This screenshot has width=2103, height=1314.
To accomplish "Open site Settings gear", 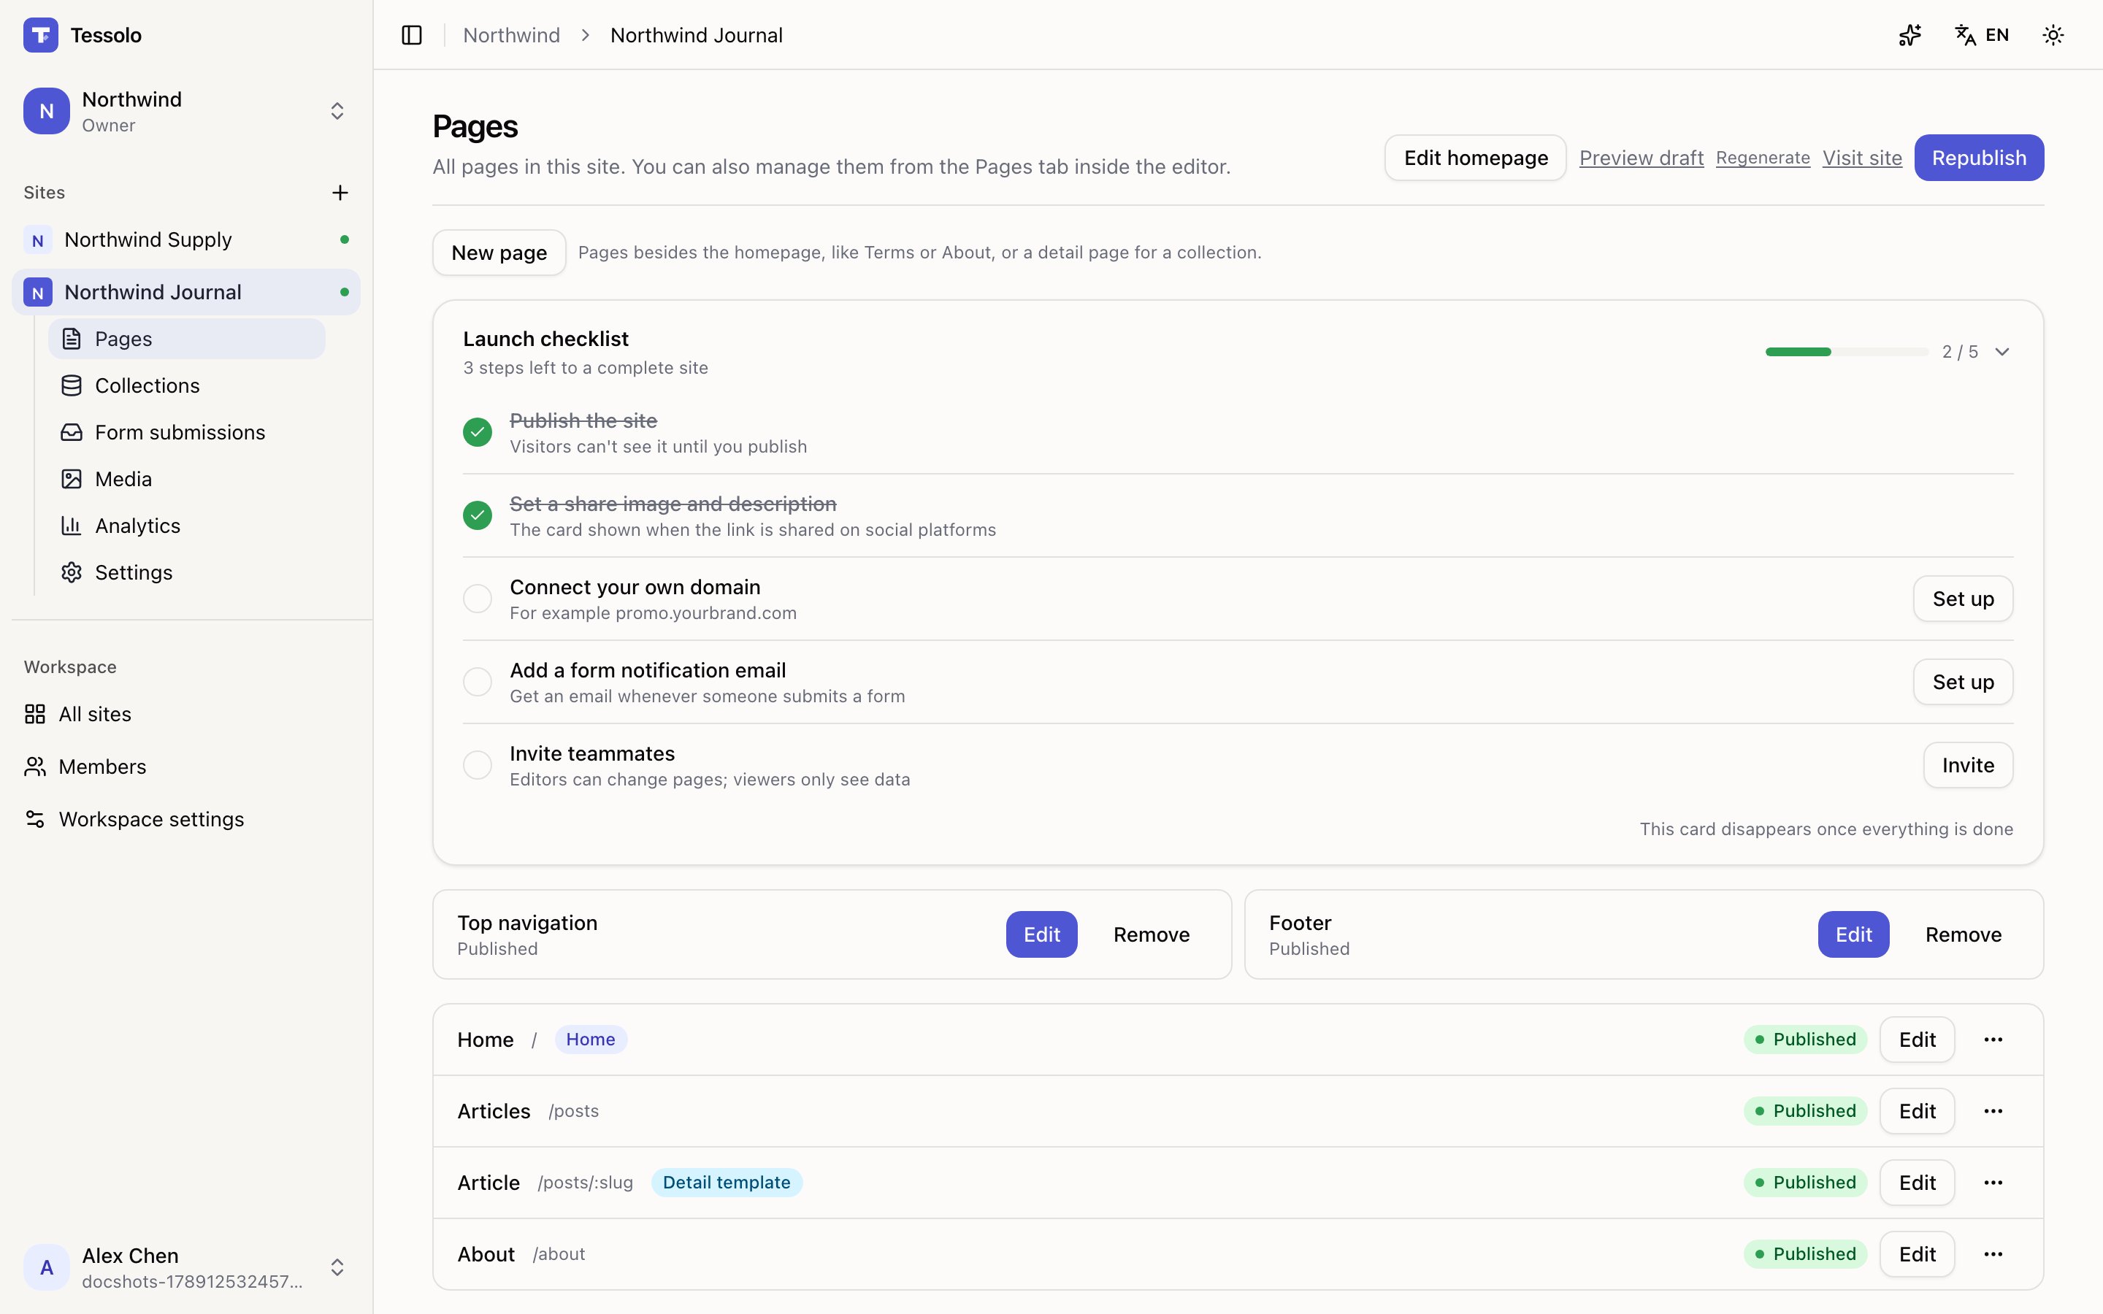I will [187, 573].
